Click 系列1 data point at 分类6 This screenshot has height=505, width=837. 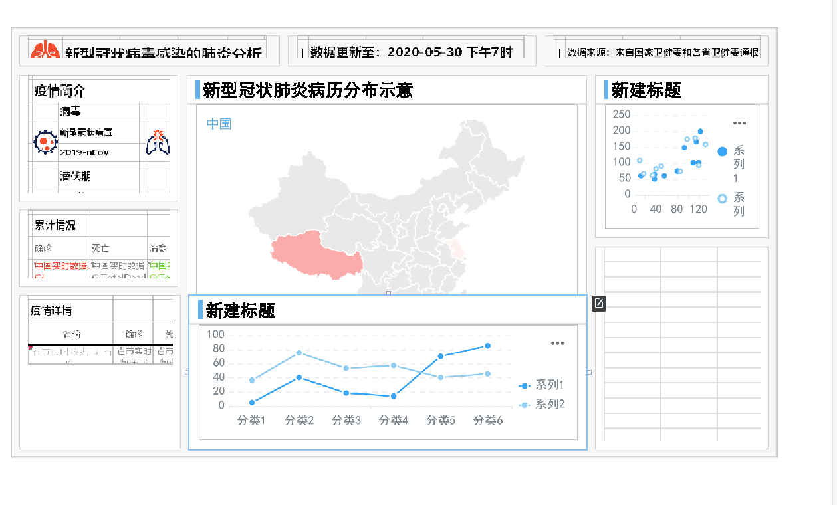click(x=487, y=346)
